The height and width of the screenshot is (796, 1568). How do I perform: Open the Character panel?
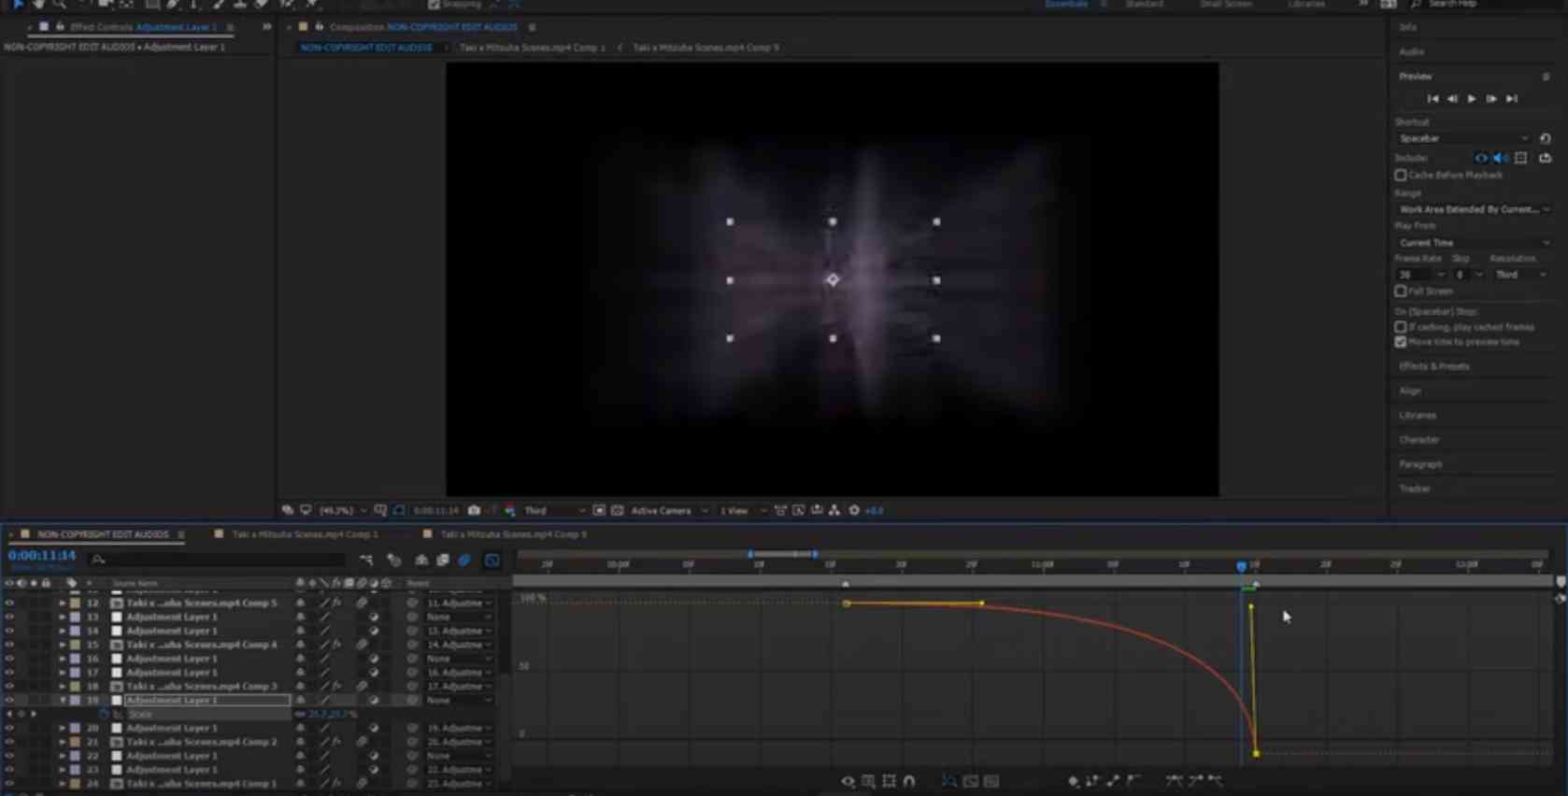pyautogui.click(x=1419, y=440)
